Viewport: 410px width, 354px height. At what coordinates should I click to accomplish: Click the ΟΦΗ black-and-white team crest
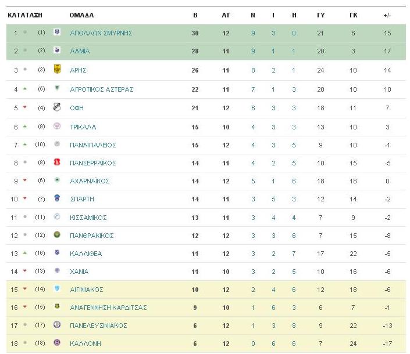[57, 107]
